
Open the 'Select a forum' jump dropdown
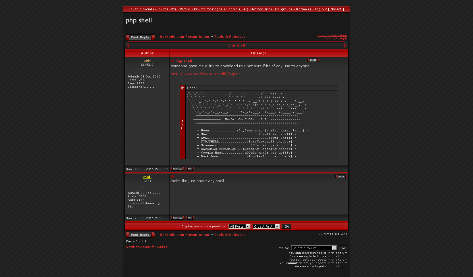pyautogui.click(x=314, y=248)
